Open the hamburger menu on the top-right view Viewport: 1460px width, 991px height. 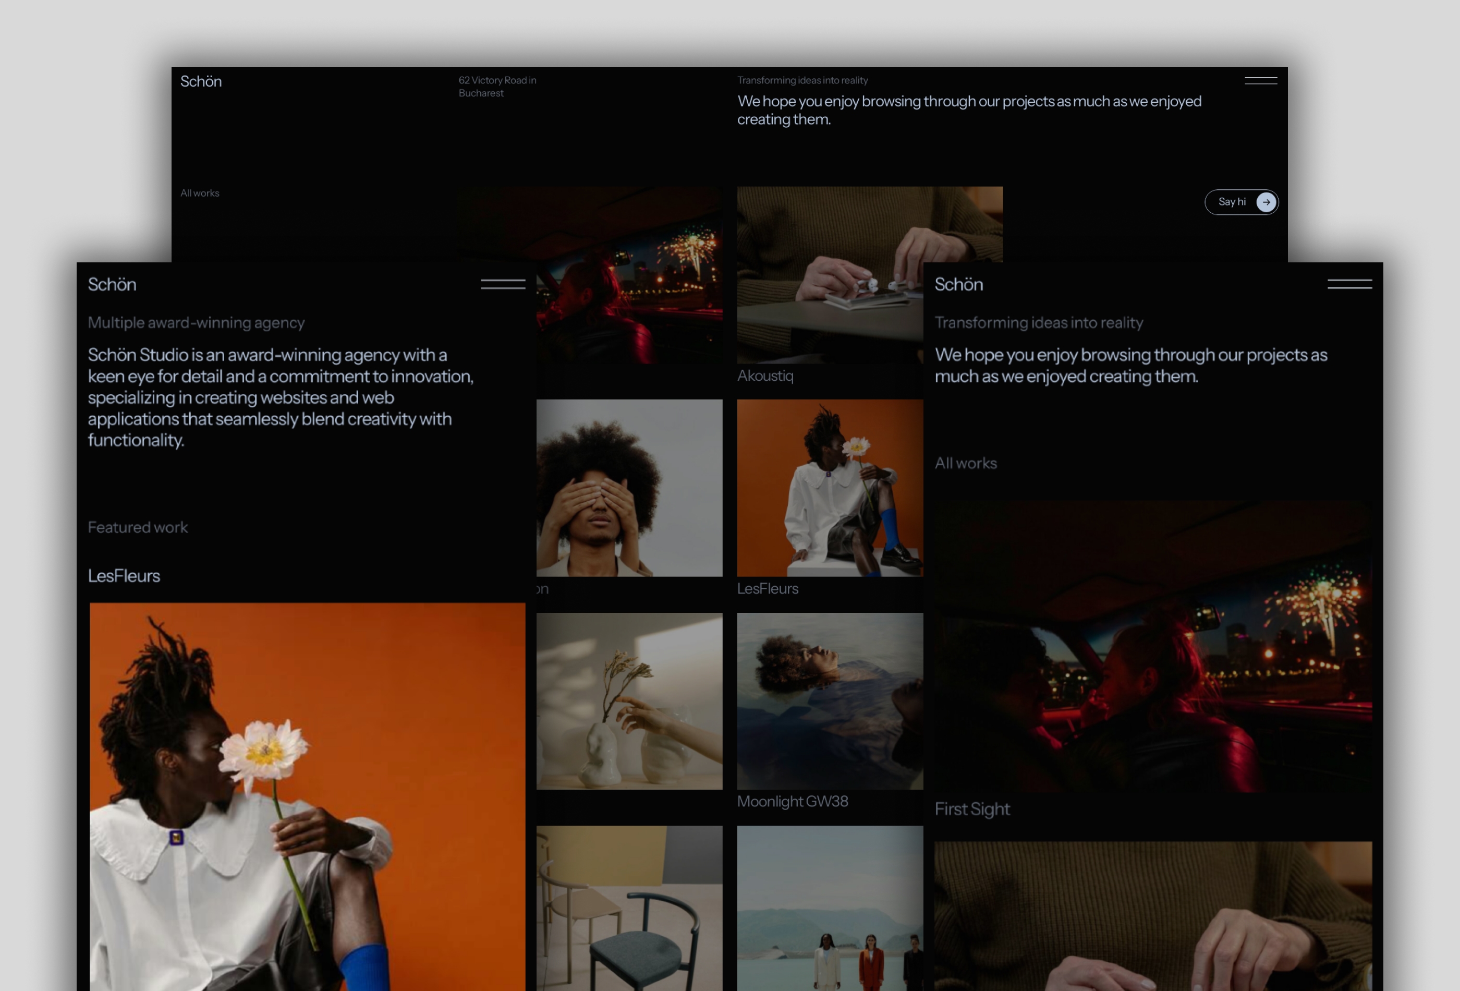pos(1260,79)
